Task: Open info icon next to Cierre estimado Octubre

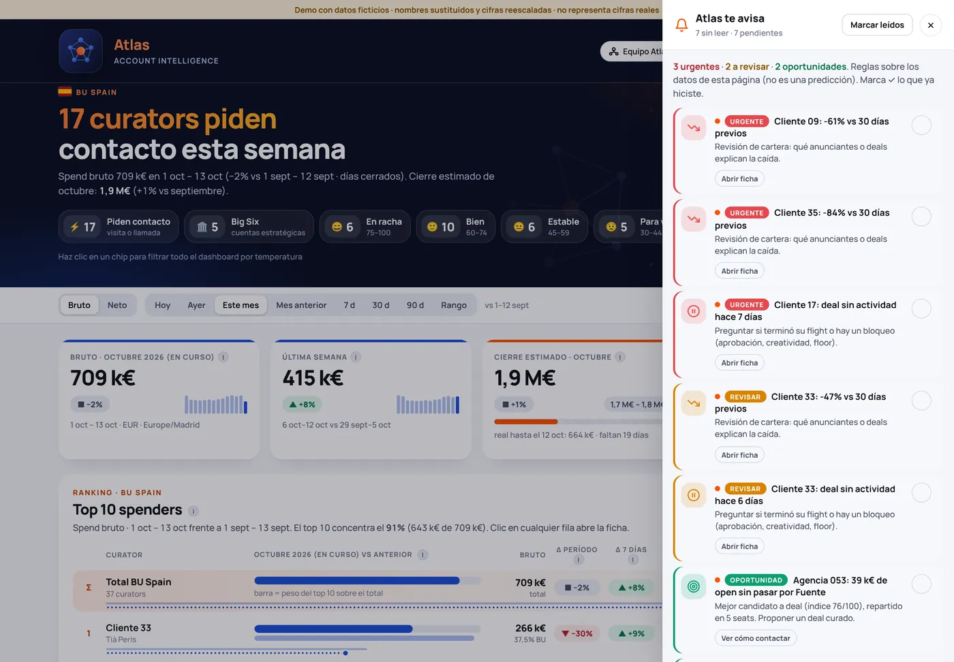Action: point(620,357)
